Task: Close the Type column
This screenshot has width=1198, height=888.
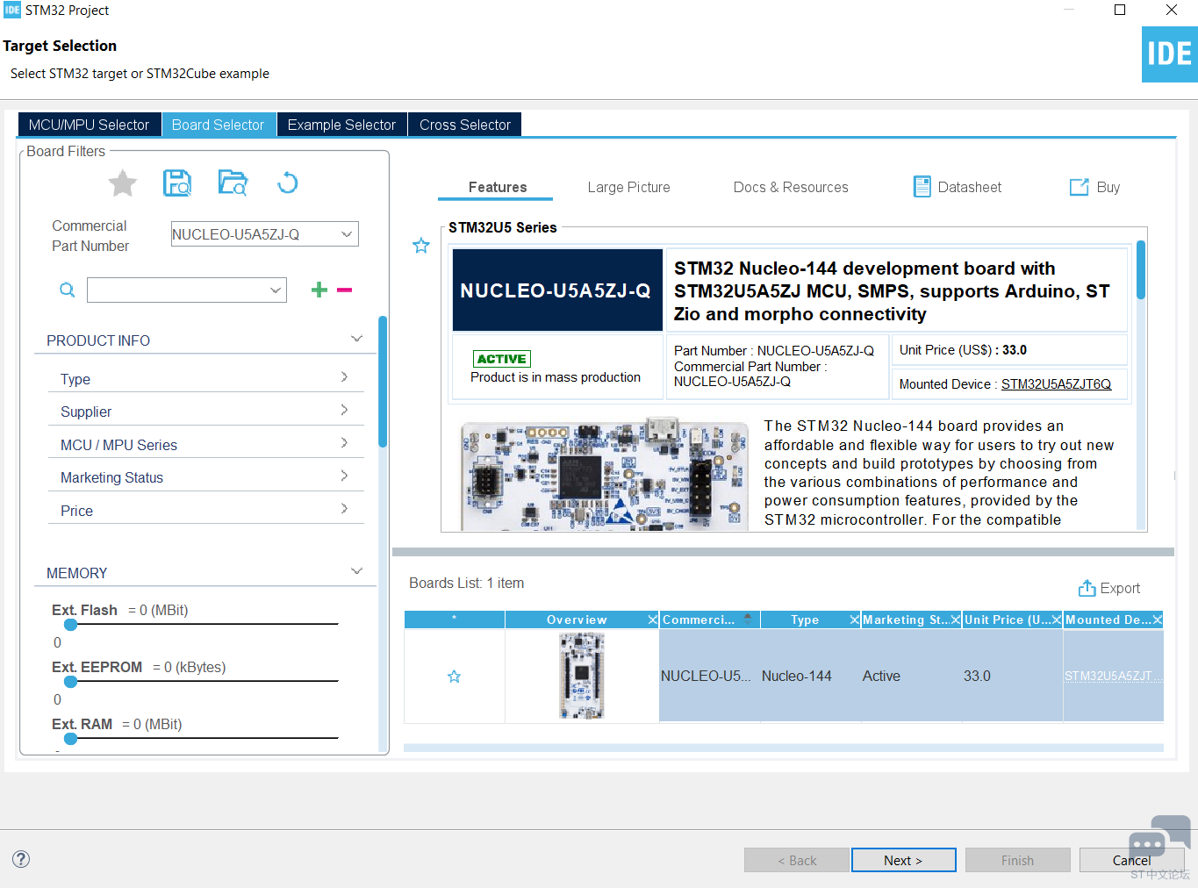Action: click(x=855, y=619)
